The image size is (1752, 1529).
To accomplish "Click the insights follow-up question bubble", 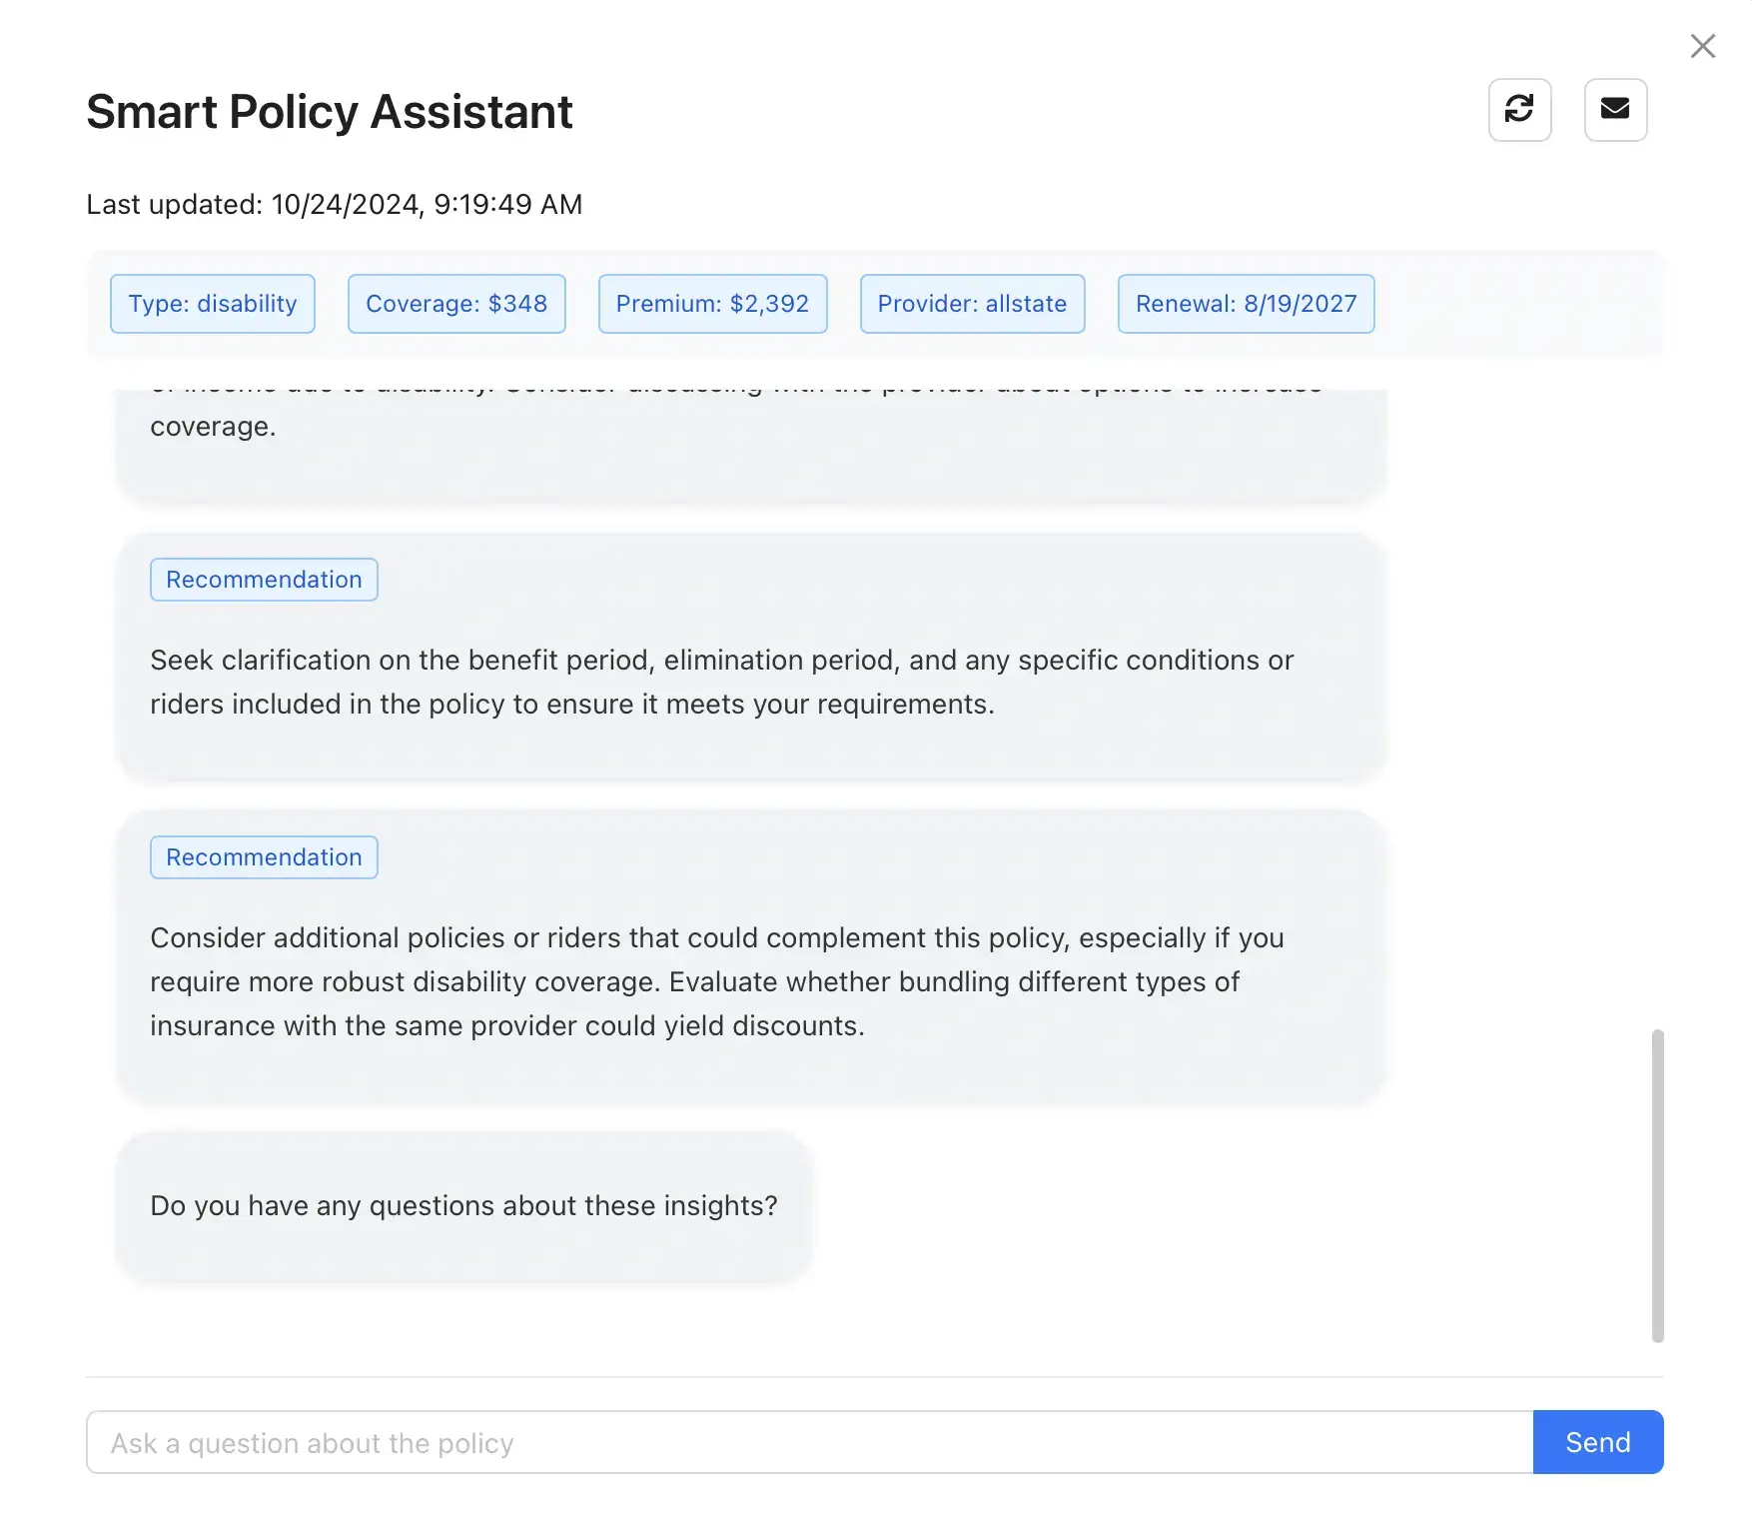I will [464, 1206].
